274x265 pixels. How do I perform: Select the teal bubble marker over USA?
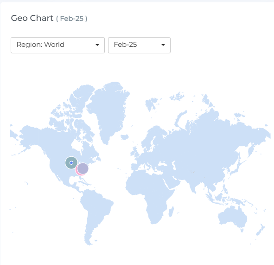71,163
